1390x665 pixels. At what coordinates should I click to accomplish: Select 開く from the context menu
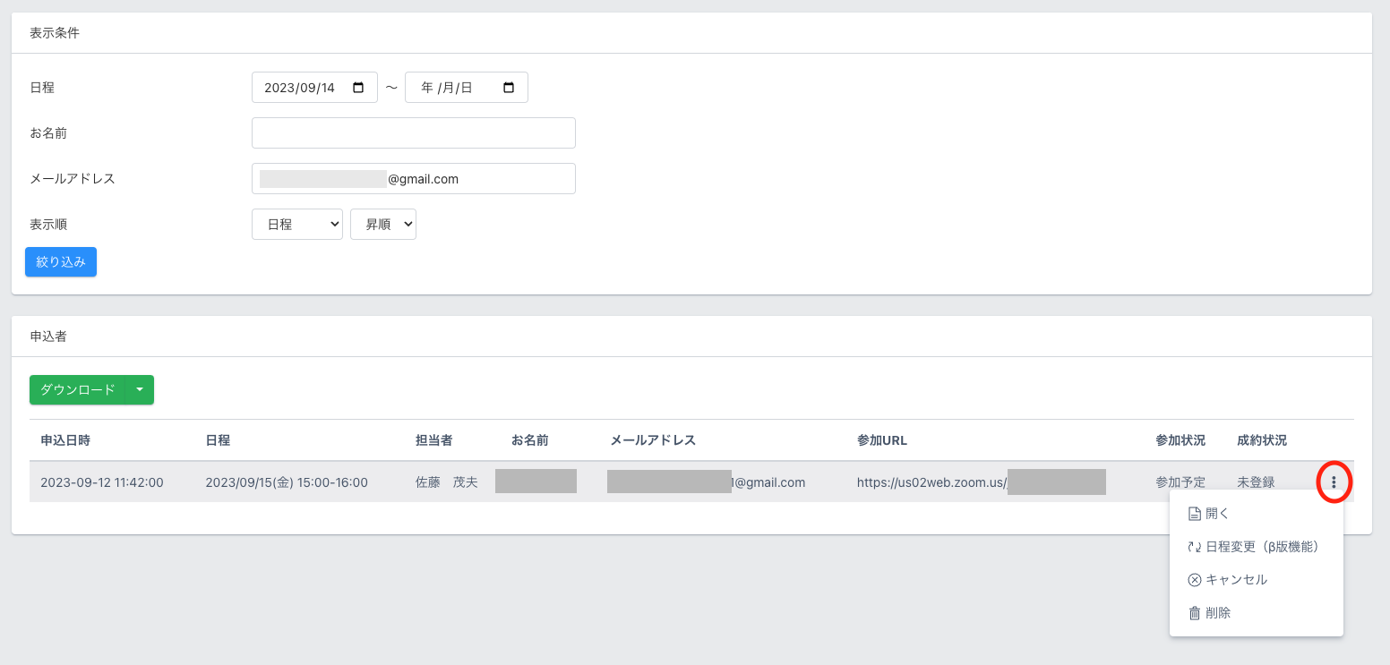point(1218,514)
